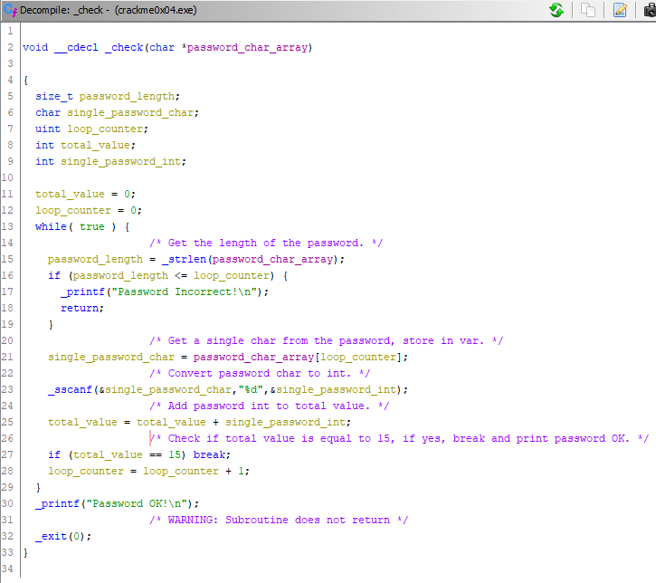Click the 'return' keyword
656x583 pixels.
[80, 309]
